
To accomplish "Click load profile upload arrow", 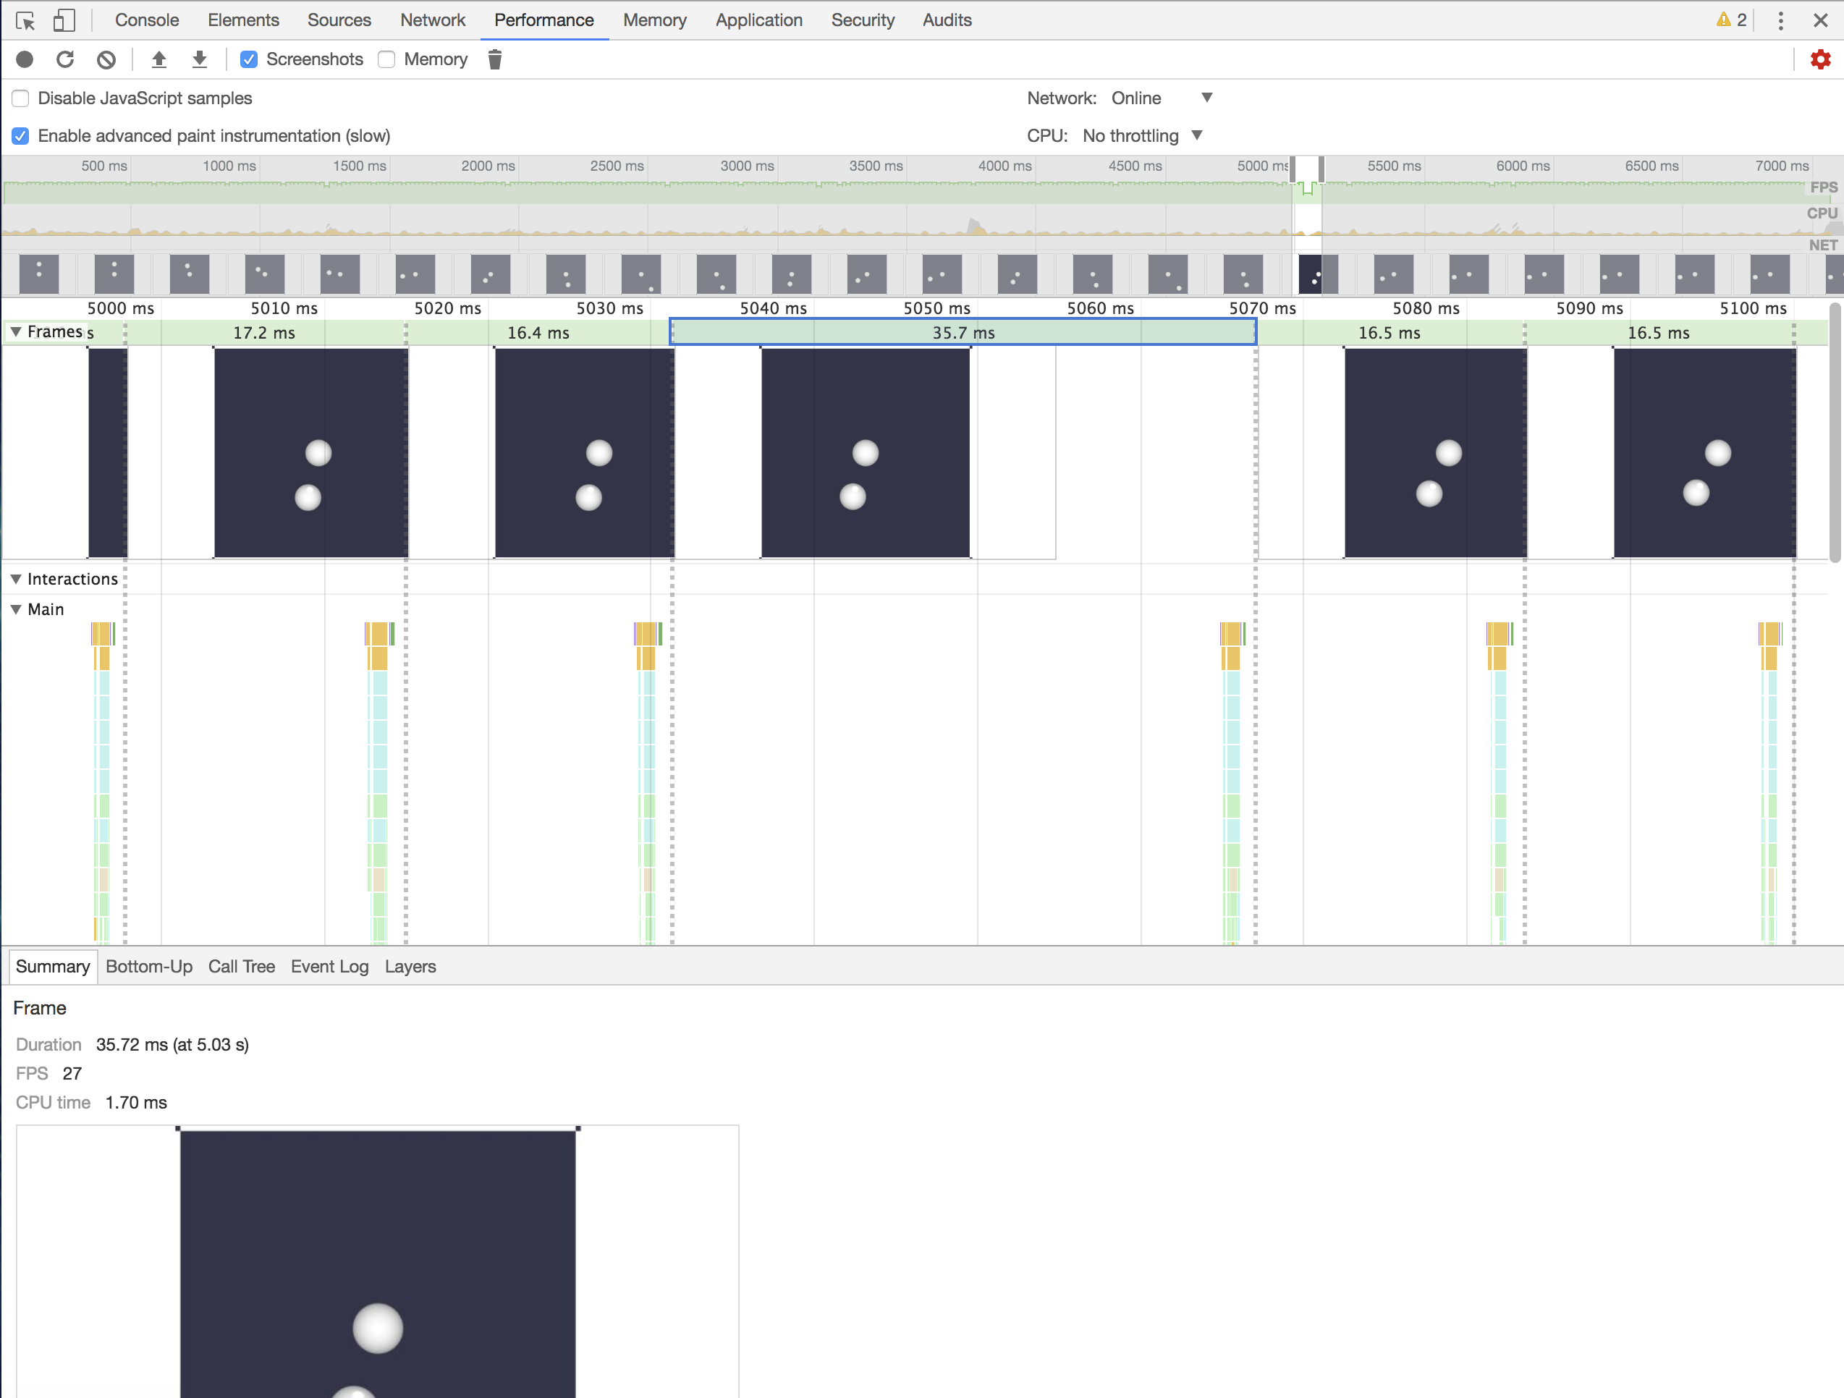I will [158, 59].
